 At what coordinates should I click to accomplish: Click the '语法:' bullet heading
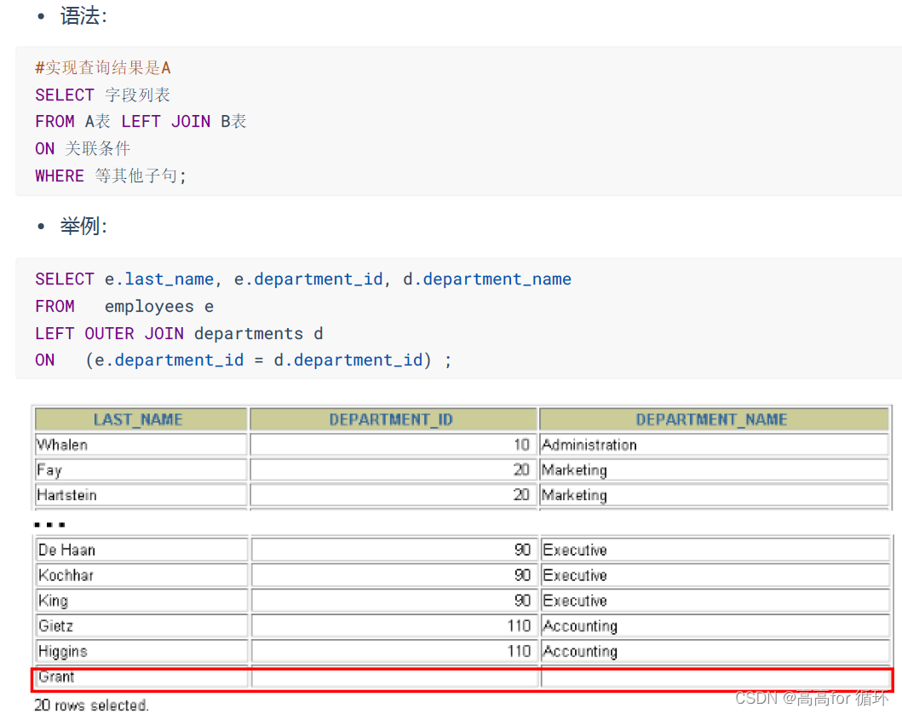pyautogui.click(x=83, y=15)
